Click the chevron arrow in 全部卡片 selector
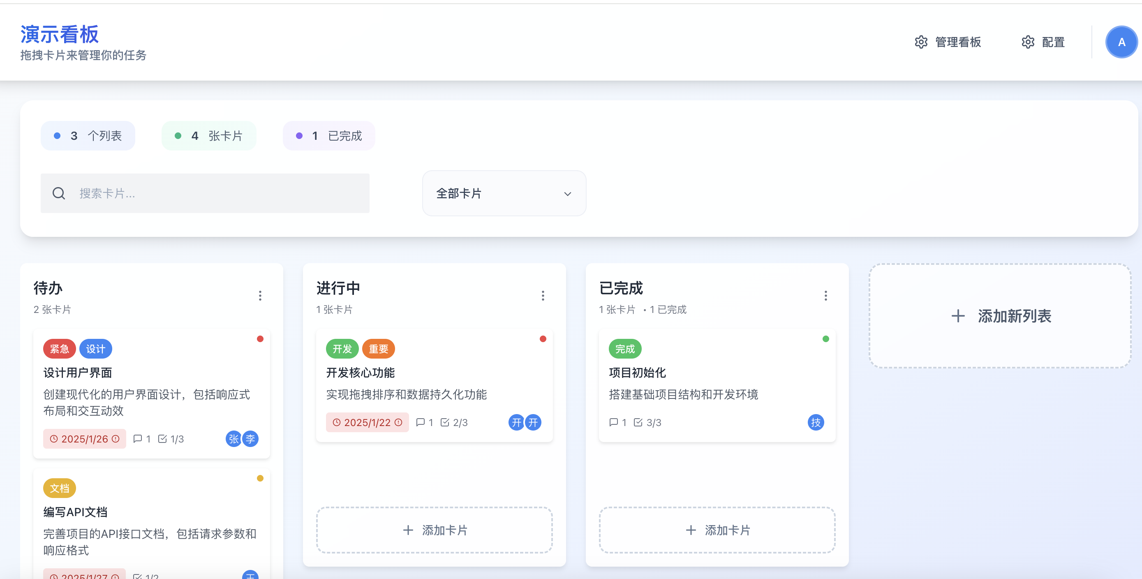The width and height of the screenshot is (1142, 579). [x=567, y=194]
